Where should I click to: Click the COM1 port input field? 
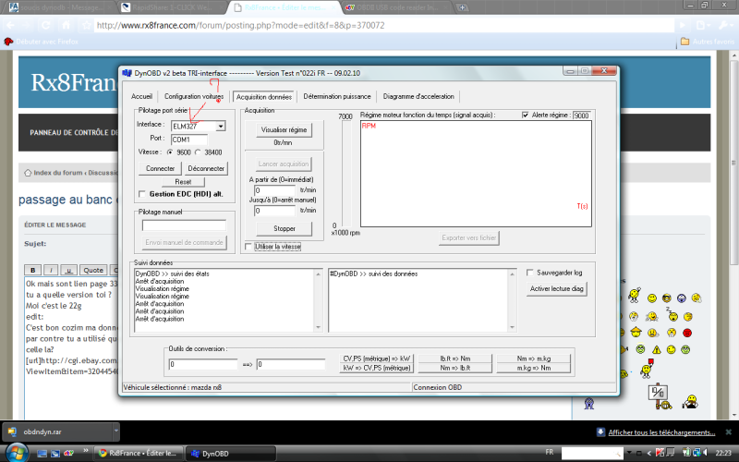coord(189,139)
